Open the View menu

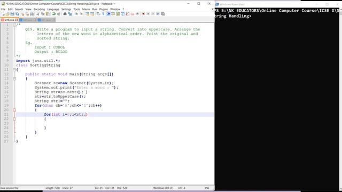click(x=28, y=9)
